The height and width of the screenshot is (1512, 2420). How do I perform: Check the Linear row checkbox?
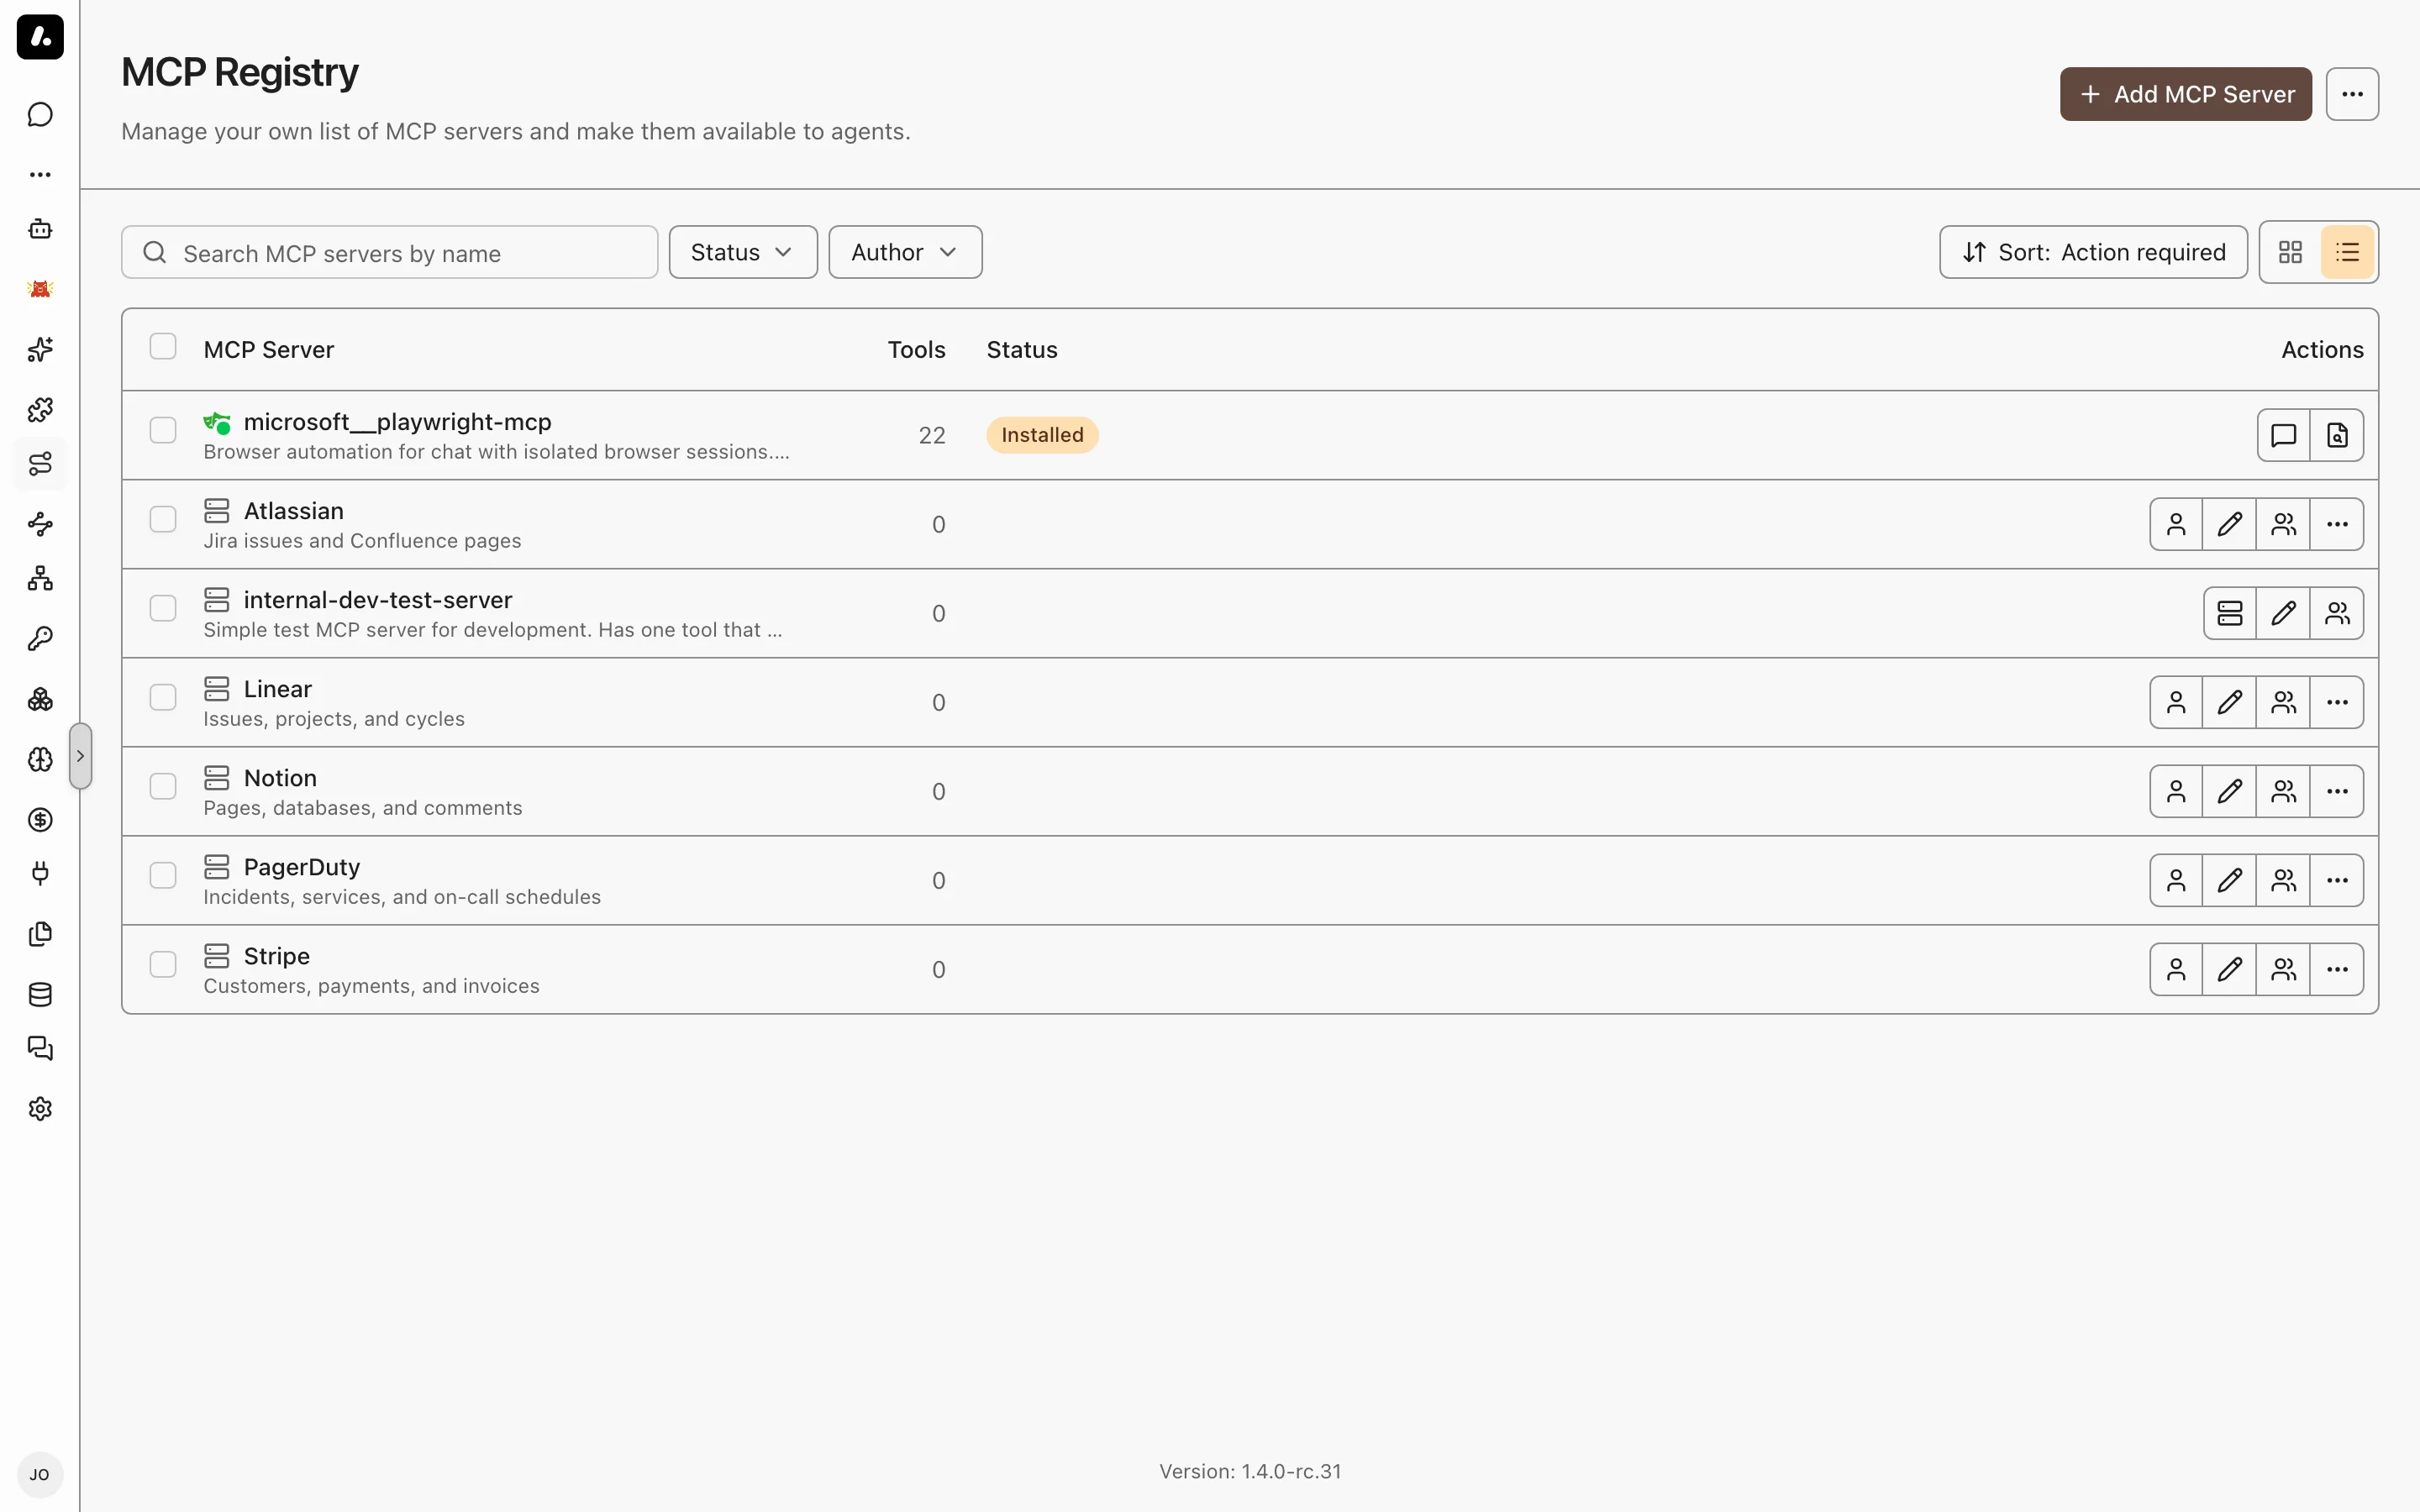[163, 697]
